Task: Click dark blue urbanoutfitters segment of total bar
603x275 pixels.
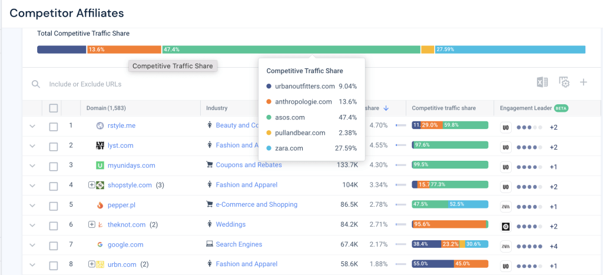Action: (x=61, y=49)
